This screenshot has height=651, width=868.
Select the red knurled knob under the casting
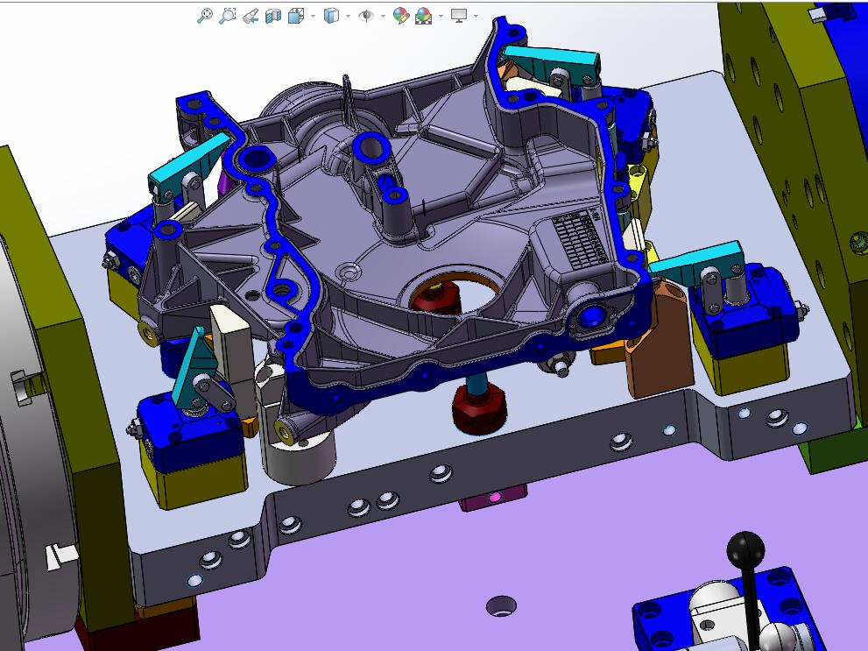tap(479, 411)
